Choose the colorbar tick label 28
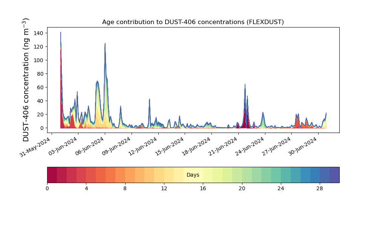 click(320, 189)
